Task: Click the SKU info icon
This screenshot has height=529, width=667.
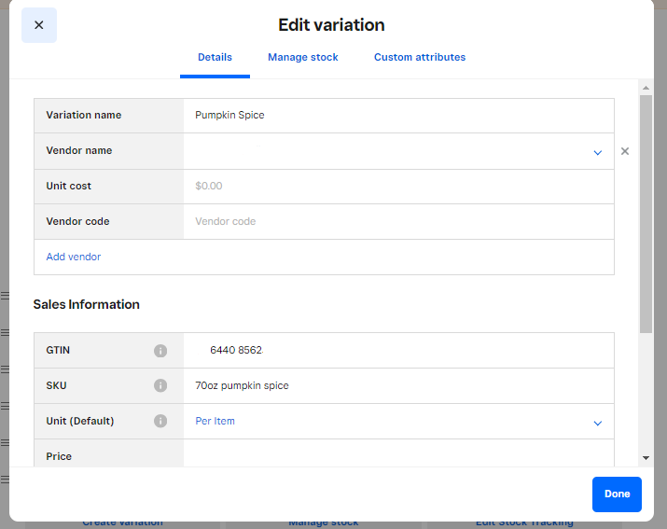Action: click(160, 385)
